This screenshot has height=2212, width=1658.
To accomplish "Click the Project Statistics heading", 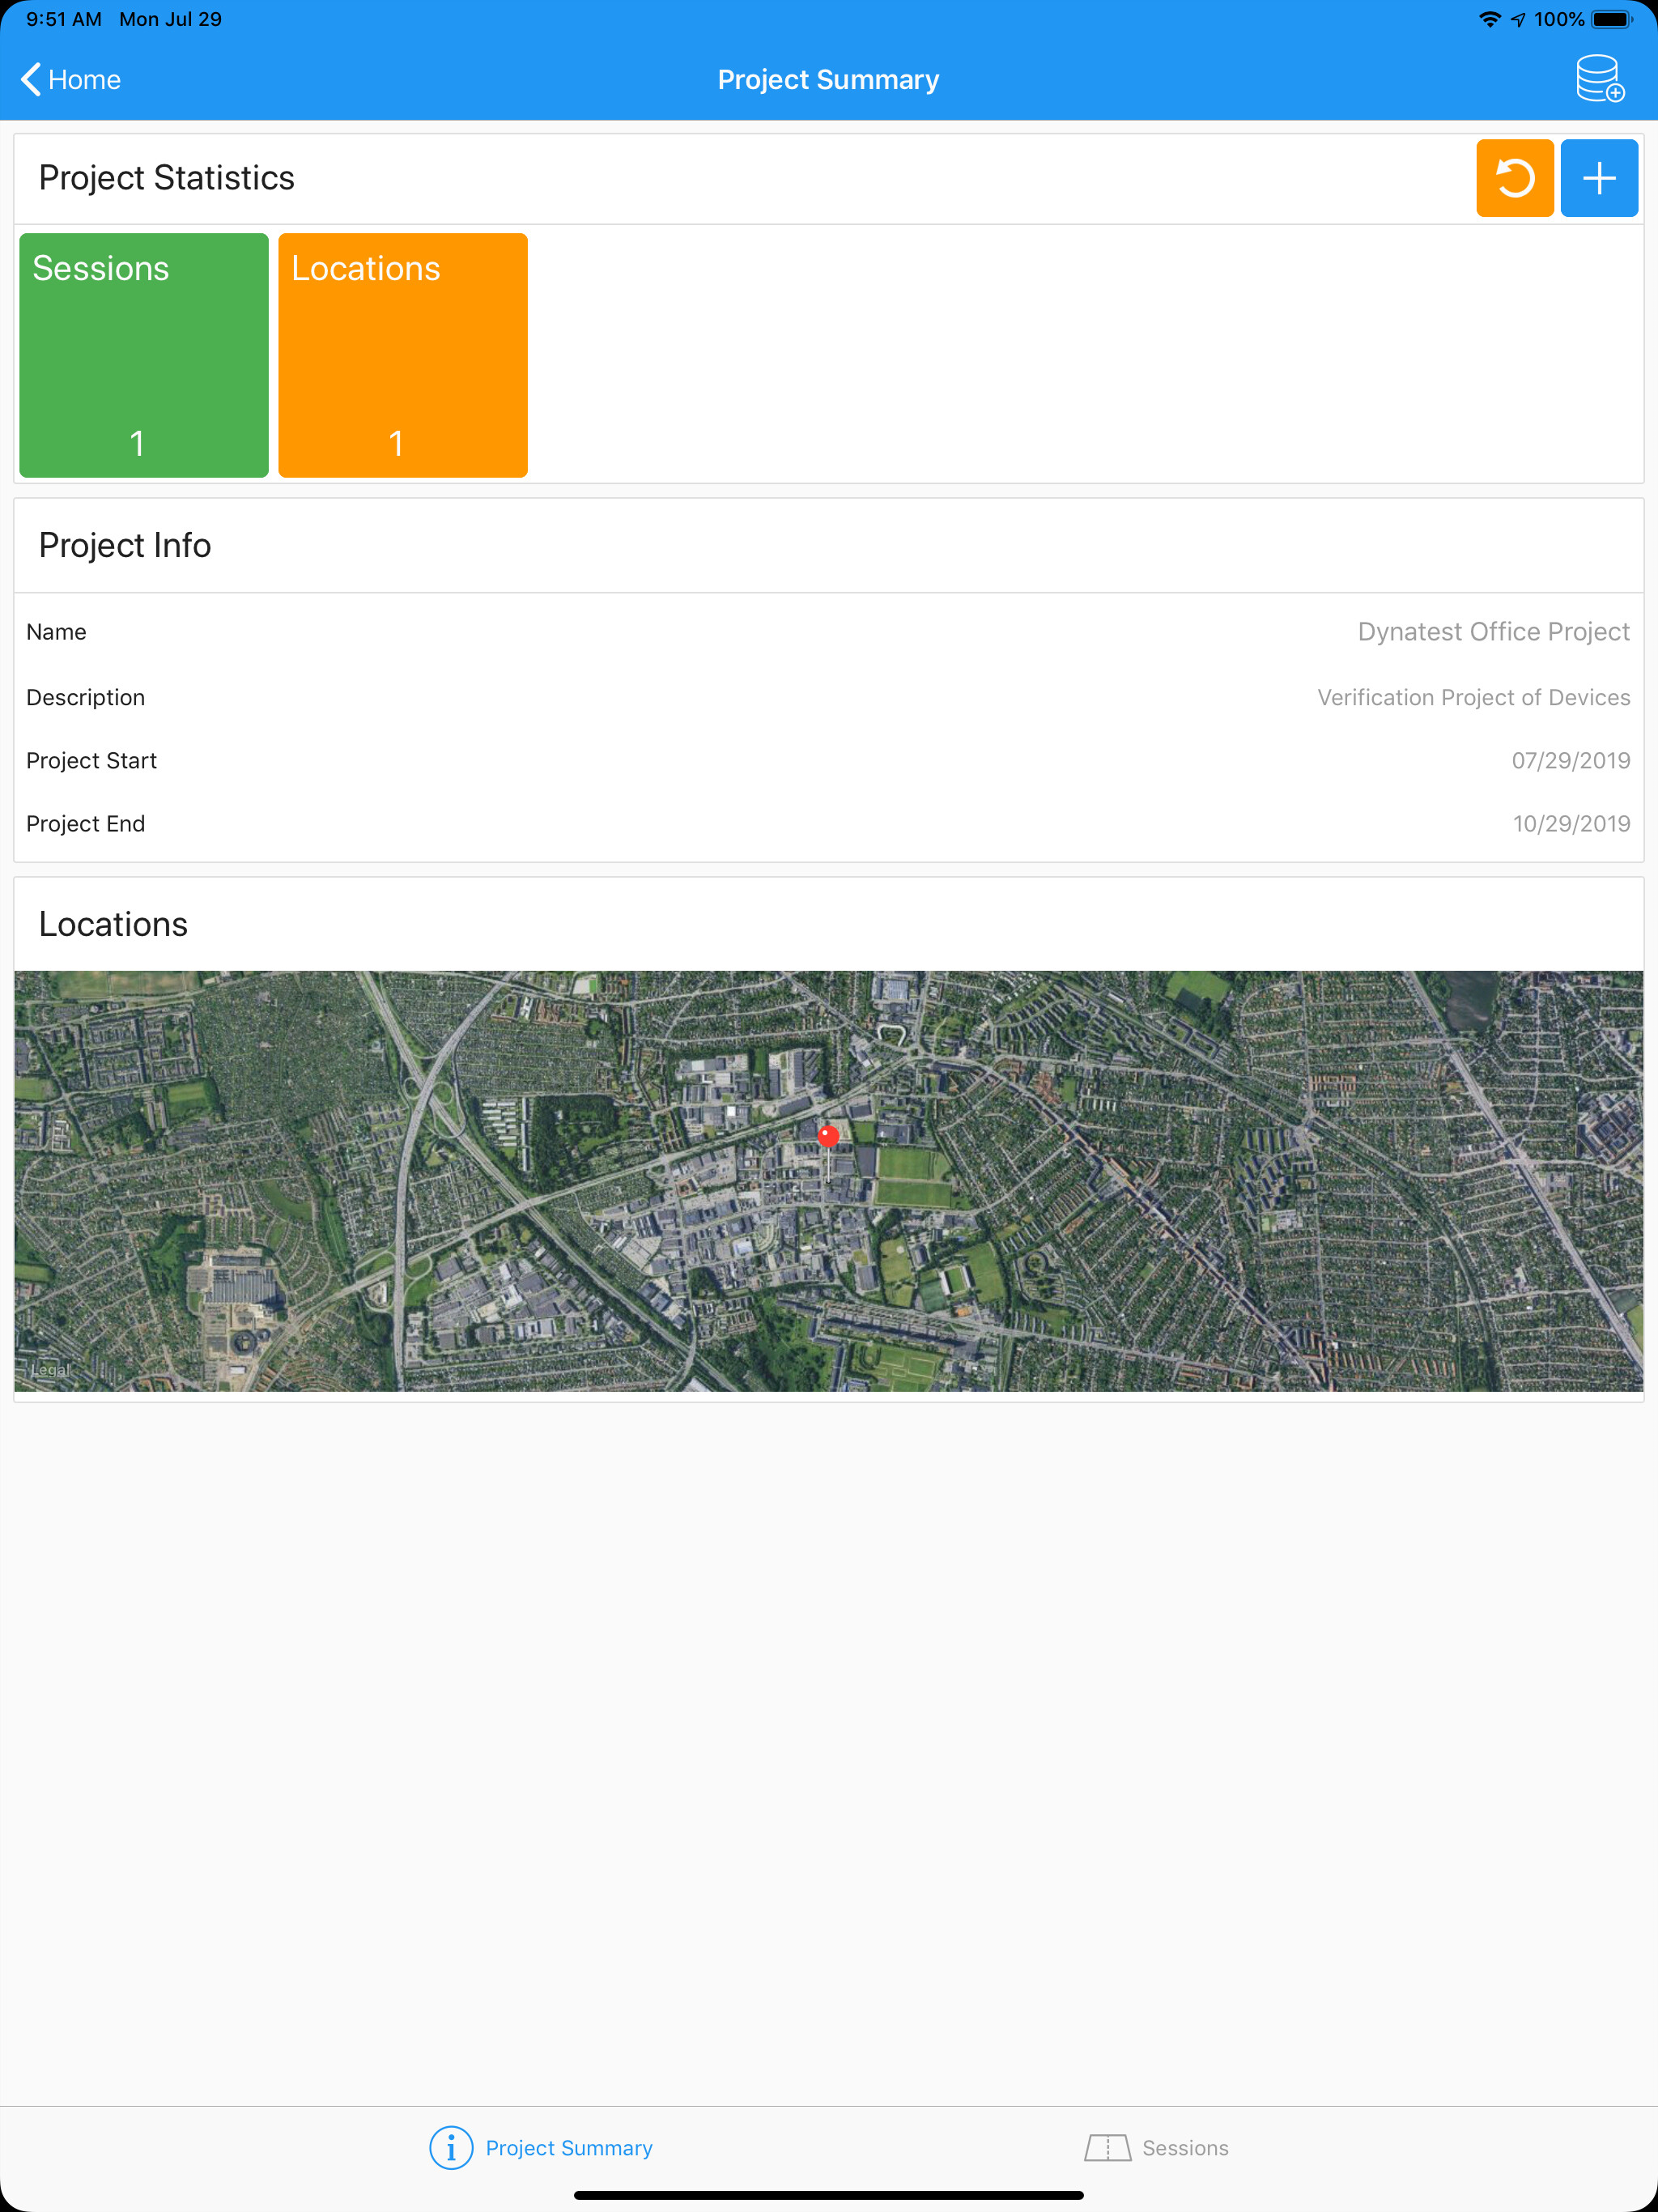I will click(x=167, y=178).
